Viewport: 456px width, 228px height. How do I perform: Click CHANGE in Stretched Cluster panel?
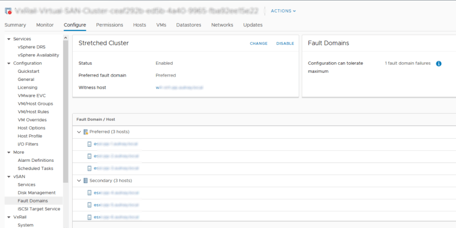point(259,44)
